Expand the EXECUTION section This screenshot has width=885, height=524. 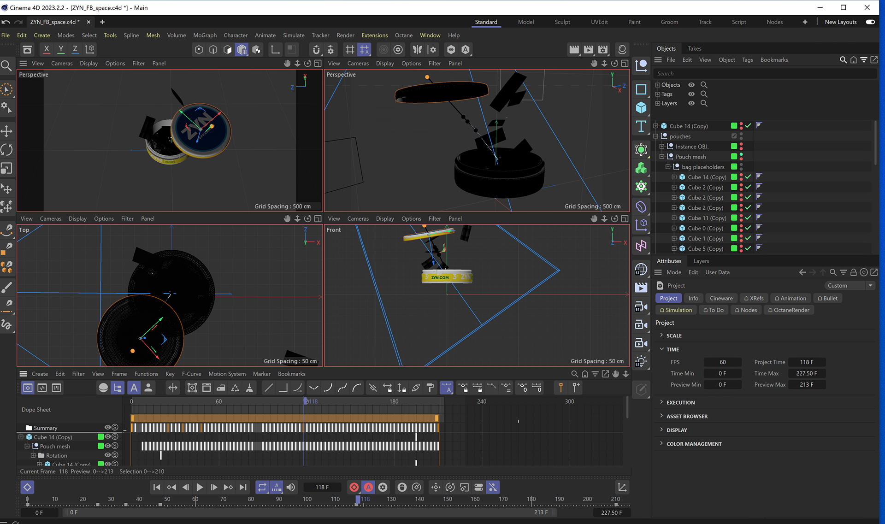coord(661,402)
